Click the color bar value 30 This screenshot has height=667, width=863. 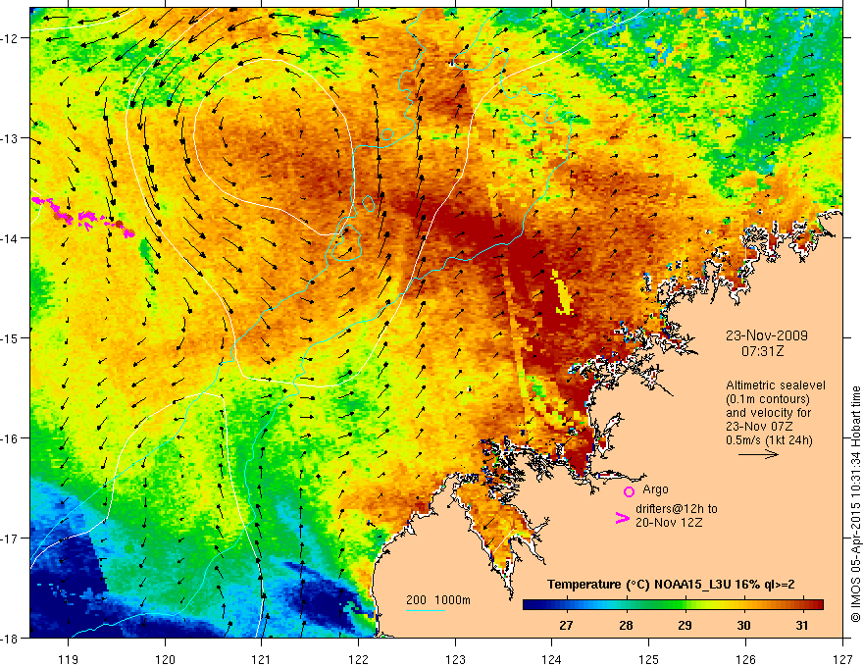[743, 625]
